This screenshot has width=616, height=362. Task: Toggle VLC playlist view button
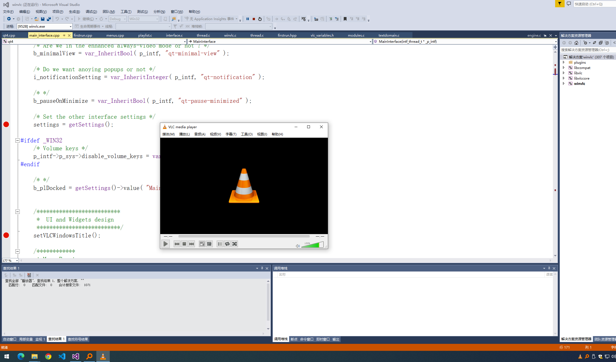220,244
